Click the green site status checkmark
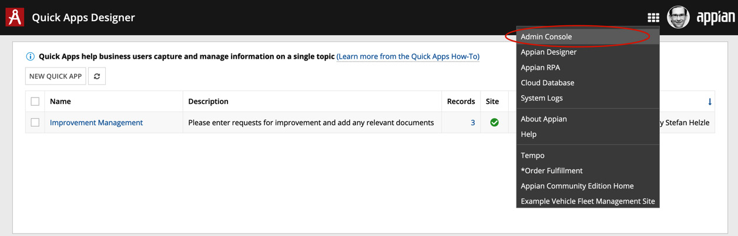738x236 pixels. (494, 122)
